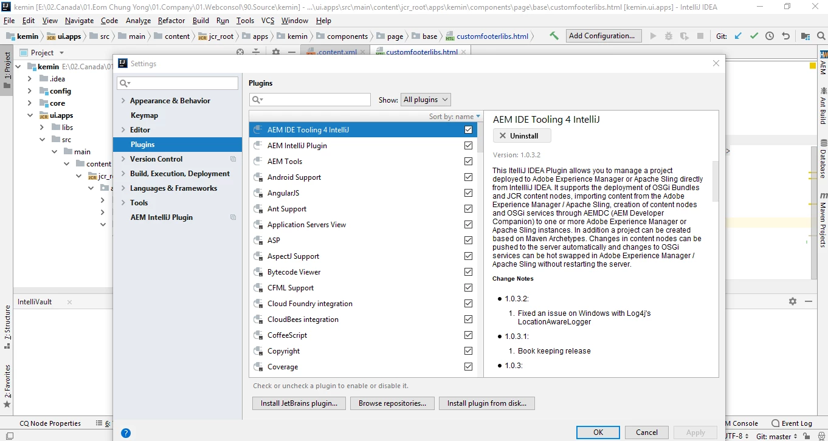The height and width of the screenshot is (441, 828).
Task: Select Keymap in settings list
Action: coord(144,115)
